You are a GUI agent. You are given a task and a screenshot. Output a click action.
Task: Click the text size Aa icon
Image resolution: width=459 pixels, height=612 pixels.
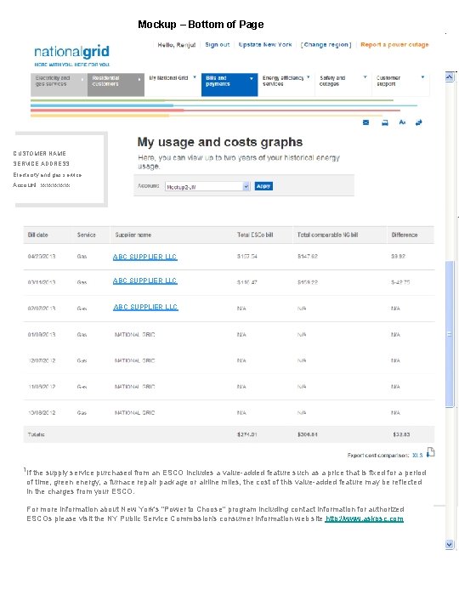pyautogui.click(x=402, y=122)
